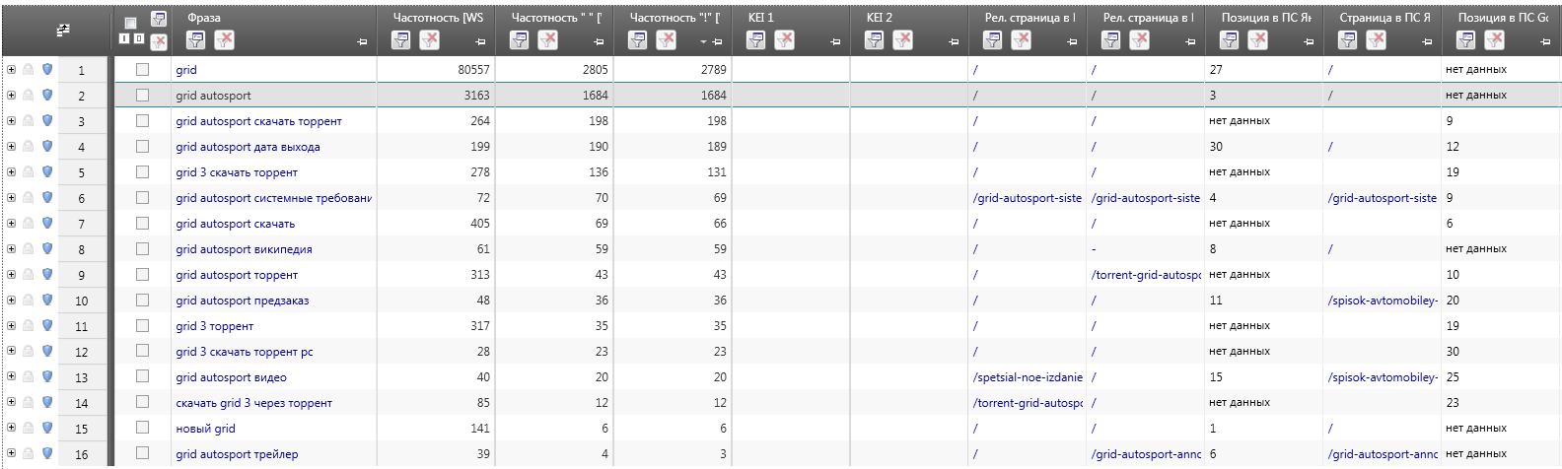Clear filter on Частотность "!" column
Screen dimensions: 1562x469
point(667,39)
